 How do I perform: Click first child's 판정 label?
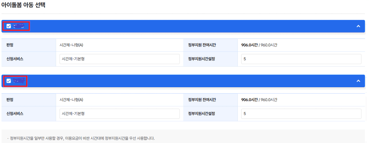[x=10, y=45]
